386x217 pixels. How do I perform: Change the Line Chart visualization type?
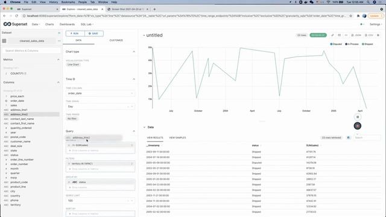point(74,64)
